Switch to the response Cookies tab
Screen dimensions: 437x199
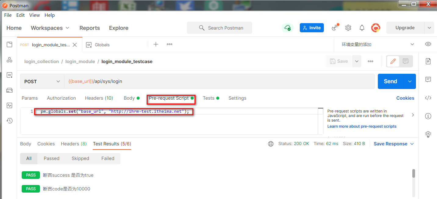click(x=46, y=144)
